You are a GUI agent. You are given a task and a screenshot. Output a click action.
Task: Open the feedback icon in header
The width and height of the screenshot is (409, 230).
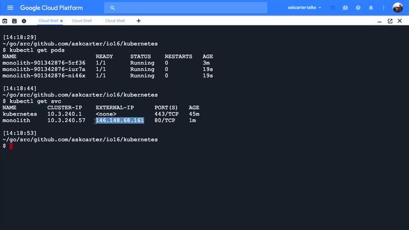(345, 8)
